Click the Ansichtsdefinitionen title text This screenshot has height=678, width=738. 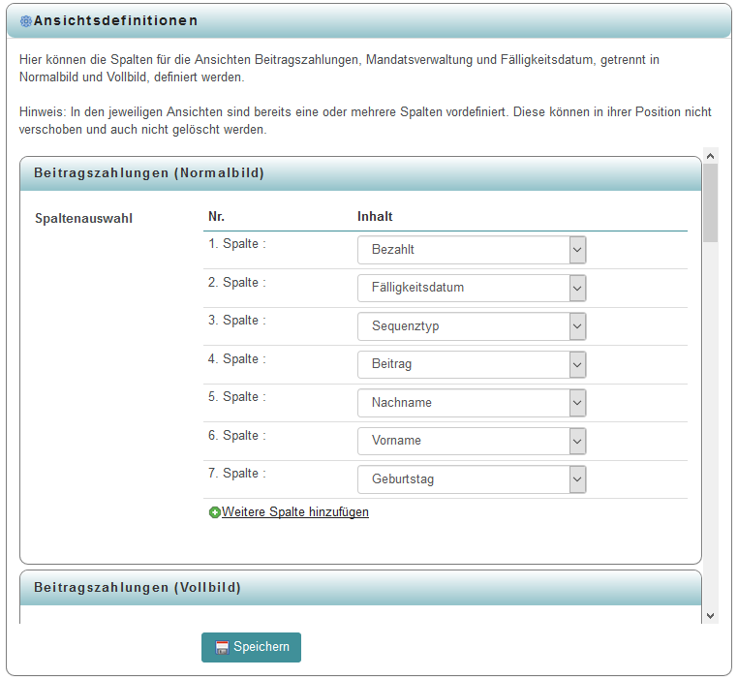point(115,20)
